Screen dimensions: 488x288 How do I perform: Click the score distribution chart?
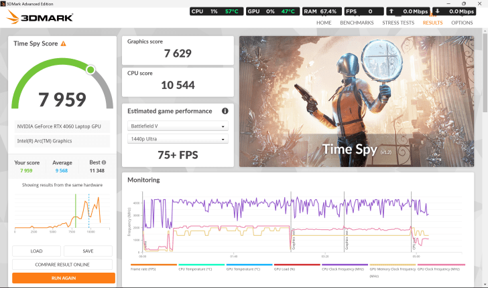pos(62,212)
